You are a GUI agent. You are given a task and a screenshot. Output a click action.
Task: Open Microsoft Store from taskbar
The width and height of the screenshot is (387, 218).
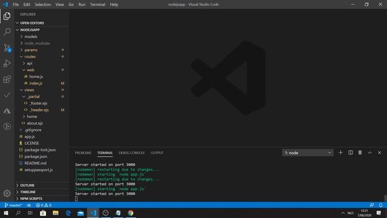click(43, 213)
